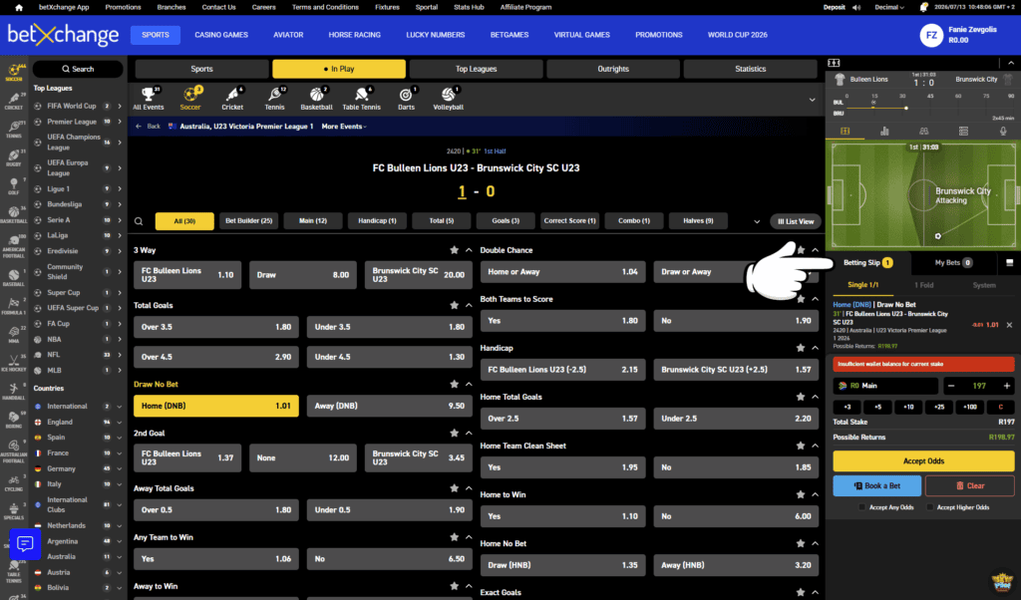
Task: Open HORSE RACING in main menu
Action: pos(354,35)
